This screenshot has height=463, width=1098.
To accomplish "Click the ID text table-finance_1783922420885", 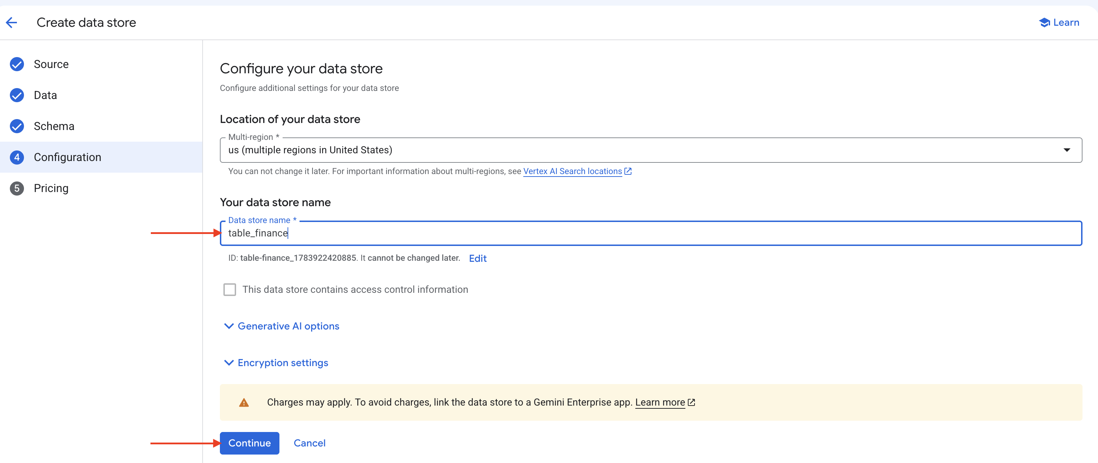I will [x=298, y=258].
